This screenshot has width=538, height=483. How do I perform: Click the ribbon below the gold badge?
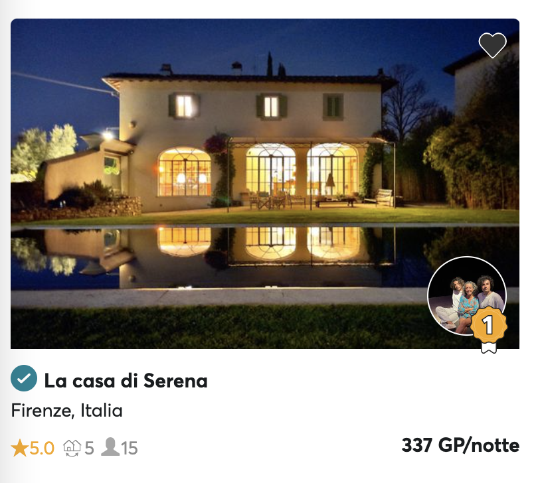(489, 347)
